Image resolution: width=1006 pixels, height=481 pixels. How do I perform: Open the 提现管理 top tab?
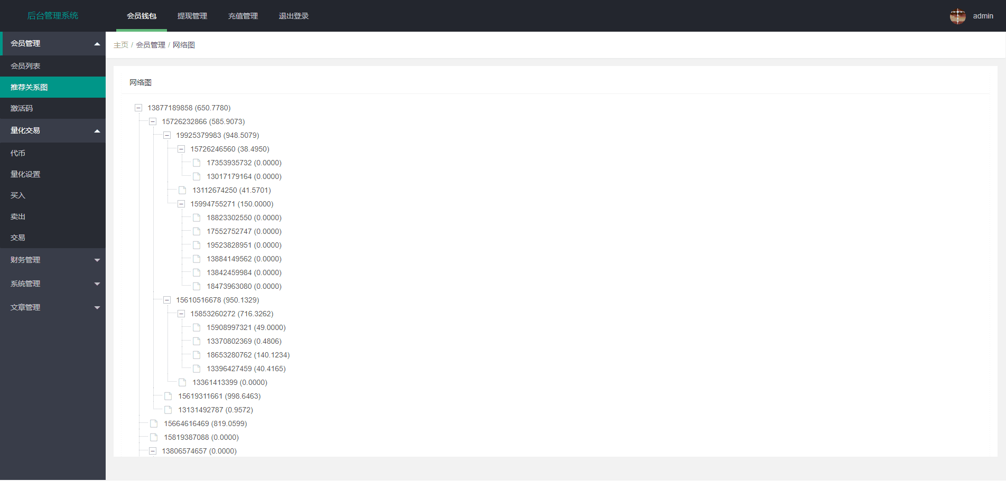tap(192, 16)
